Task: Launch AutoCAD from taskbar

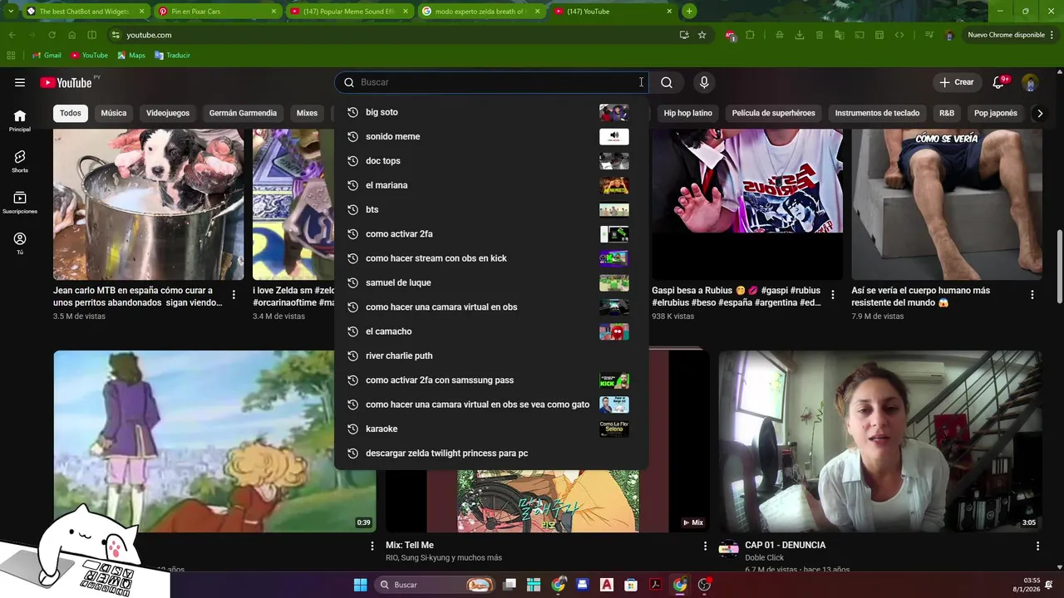Action: coord(607,585)
